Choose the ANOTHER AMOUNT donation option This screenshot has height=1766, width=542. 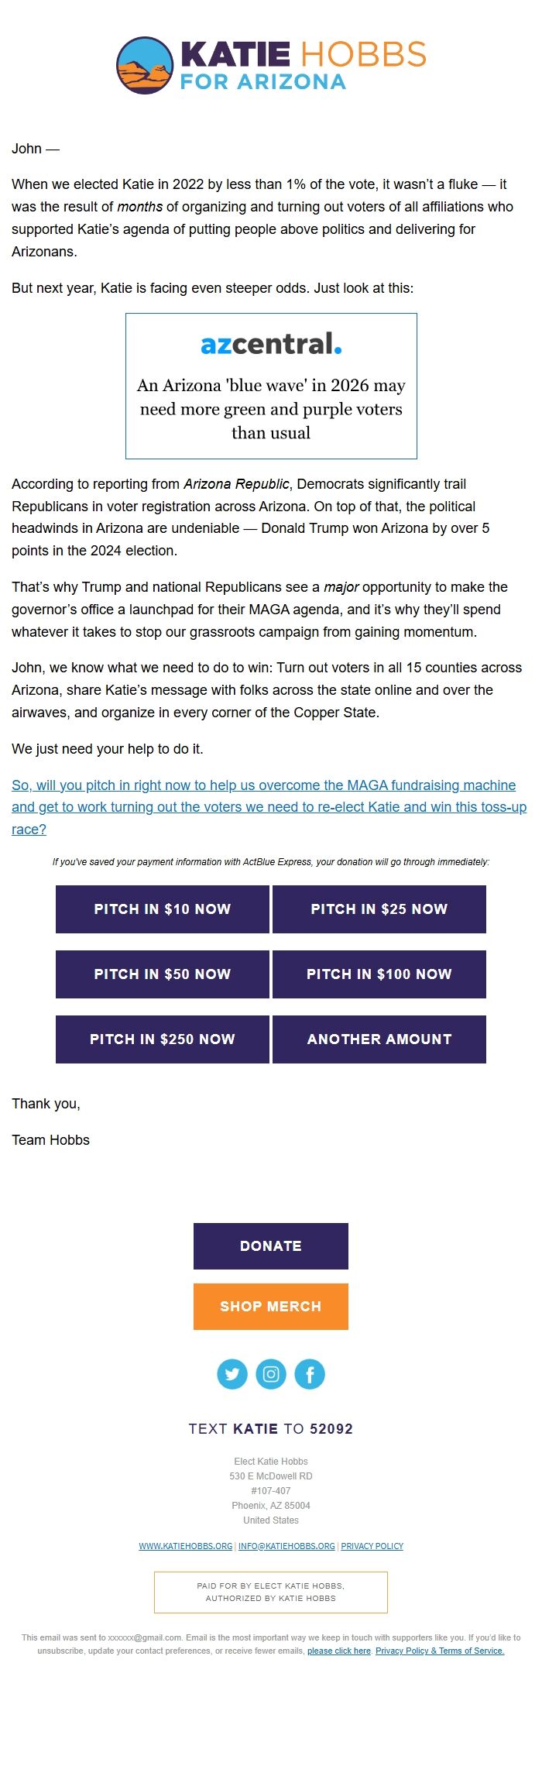[379, 1039]
